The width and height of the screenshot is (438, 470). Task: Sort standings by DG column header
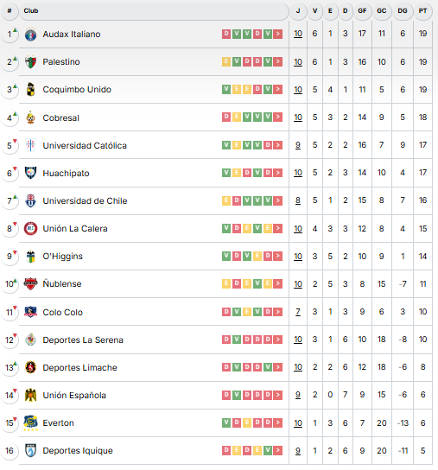[403, 10]
